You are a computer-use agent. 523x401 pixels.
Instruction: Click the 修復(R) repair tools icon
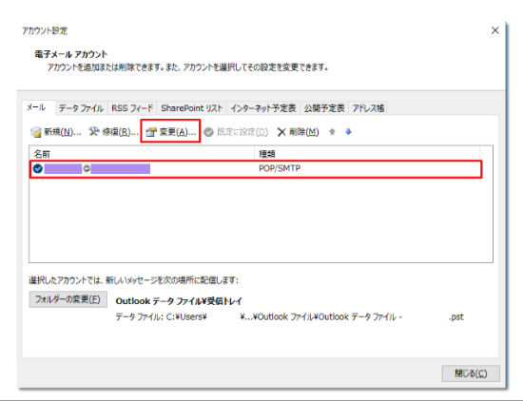pos(94,132)
